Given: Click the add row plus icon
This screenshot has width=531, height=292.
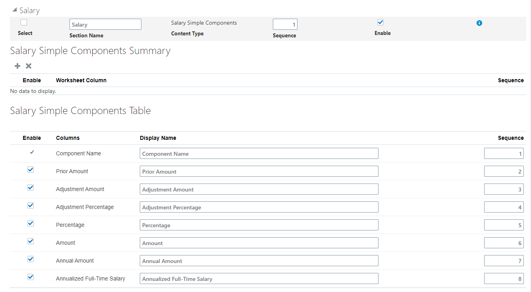Looking at the screenshot, I should click(x=17, y=66).
